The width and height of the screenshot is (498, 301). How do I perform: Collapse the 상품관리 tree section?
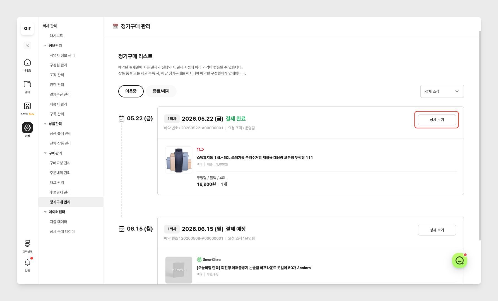45,124
